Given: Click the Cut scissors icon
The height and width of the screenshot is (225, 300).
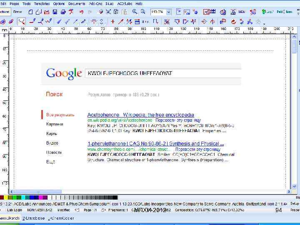Looking at the screenshot, I should tap(108, 12).
